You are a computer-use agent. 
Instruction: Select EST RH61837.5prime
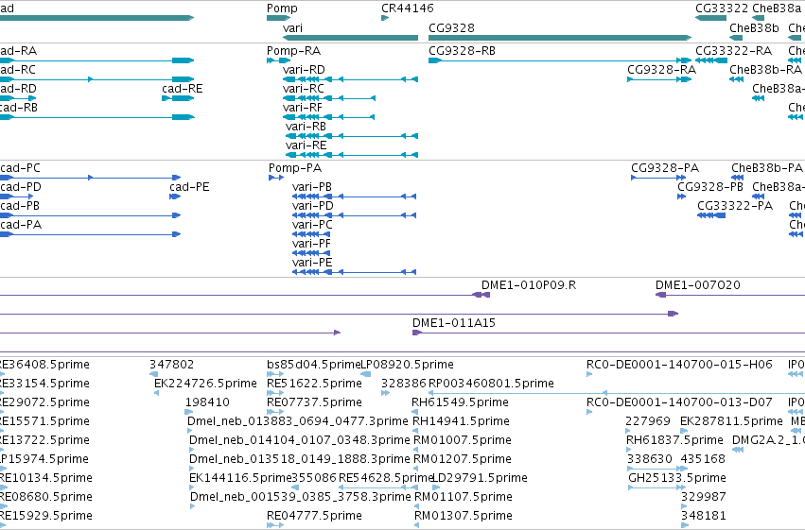[674, 441]
